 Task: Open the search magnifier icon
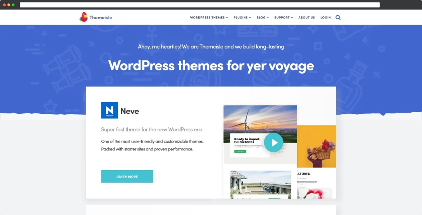[338, 17]
